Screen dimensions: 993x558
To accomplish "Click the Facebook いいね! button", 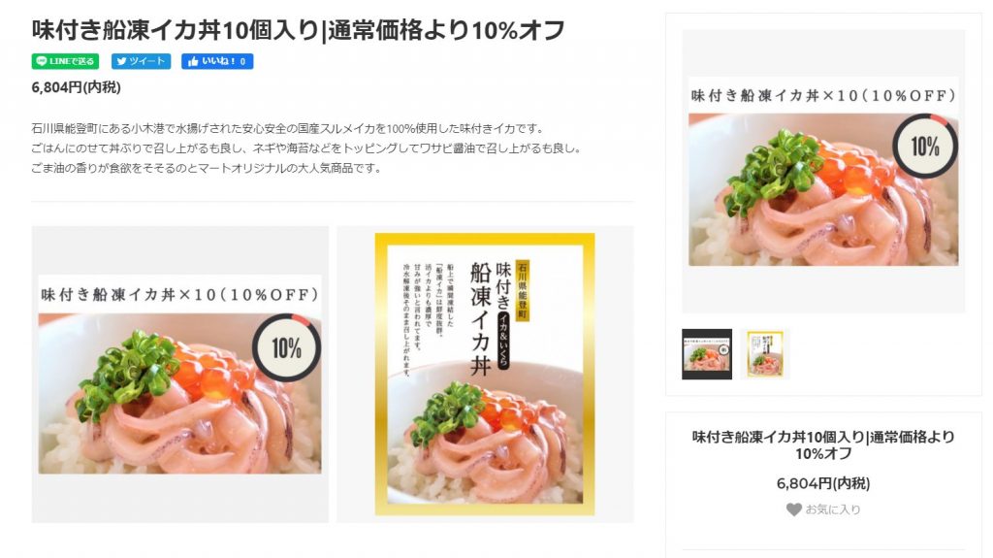I will [x=217, y=61].
